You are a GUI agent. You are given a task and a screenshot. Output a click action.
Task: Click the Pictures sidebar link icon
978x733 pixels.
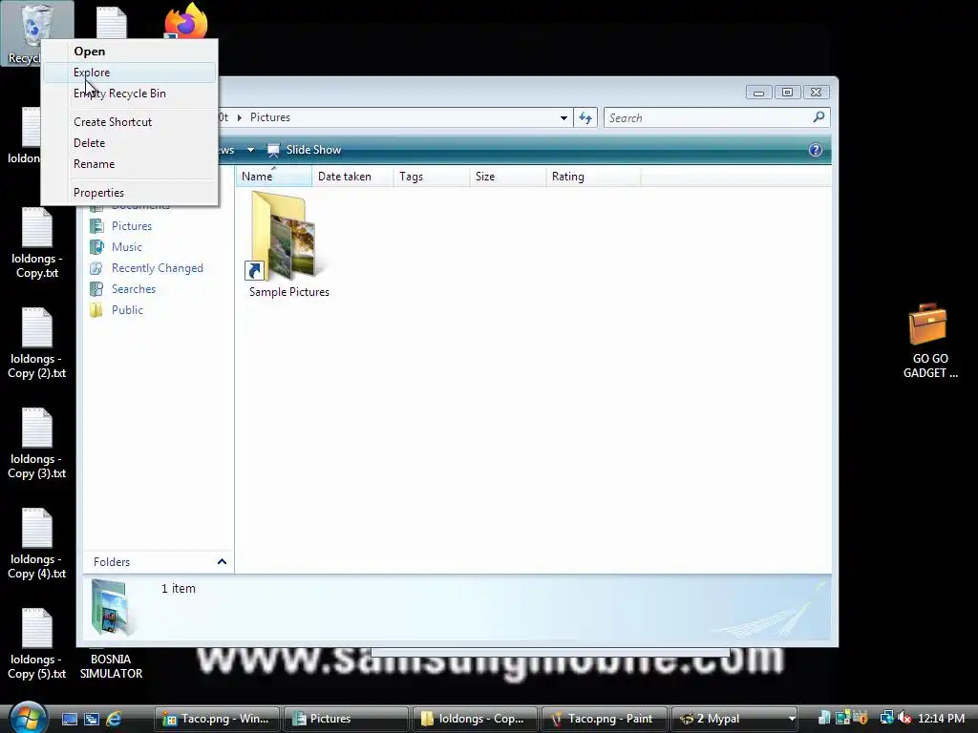96,226
